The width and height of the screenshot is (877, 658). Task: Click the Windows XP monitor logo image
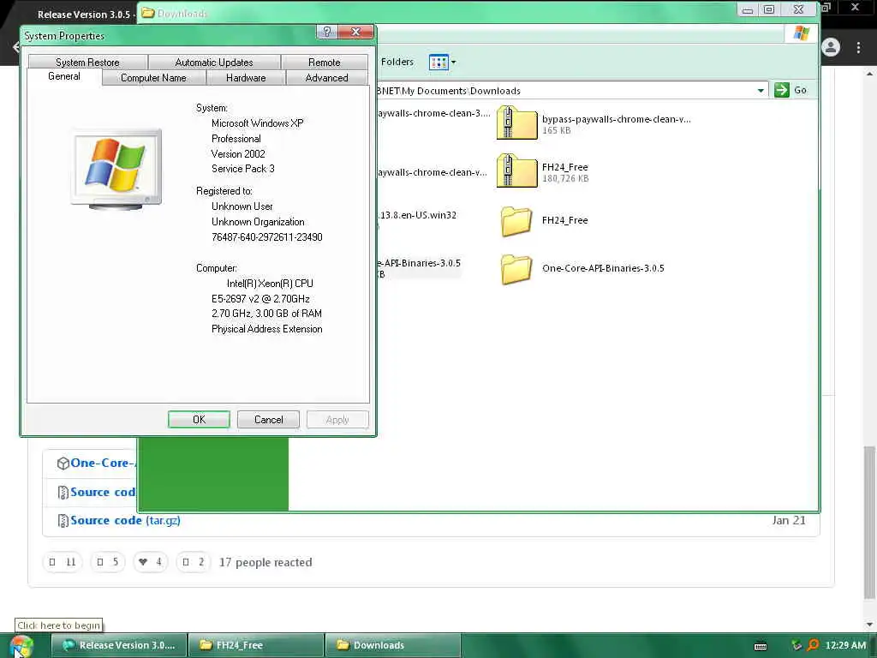pos(116,170)
